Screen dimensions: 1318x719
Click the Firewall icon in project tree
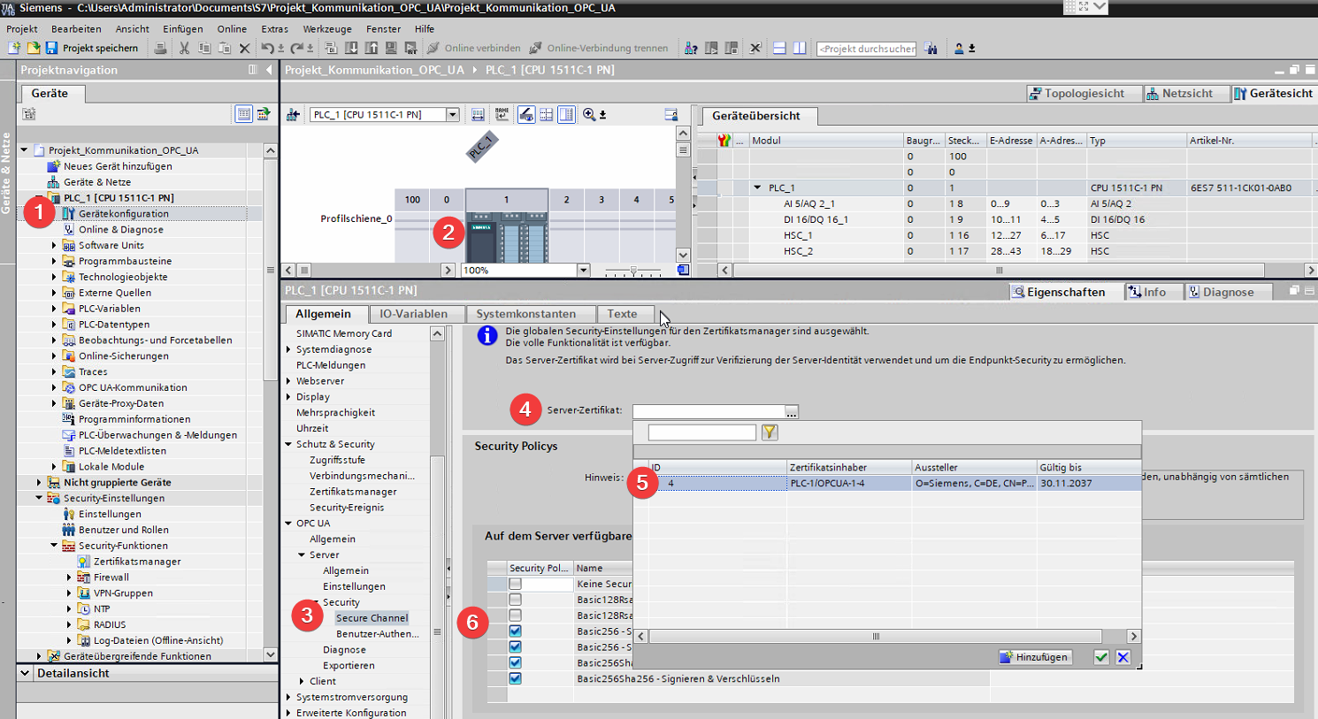tap(84, 577)
